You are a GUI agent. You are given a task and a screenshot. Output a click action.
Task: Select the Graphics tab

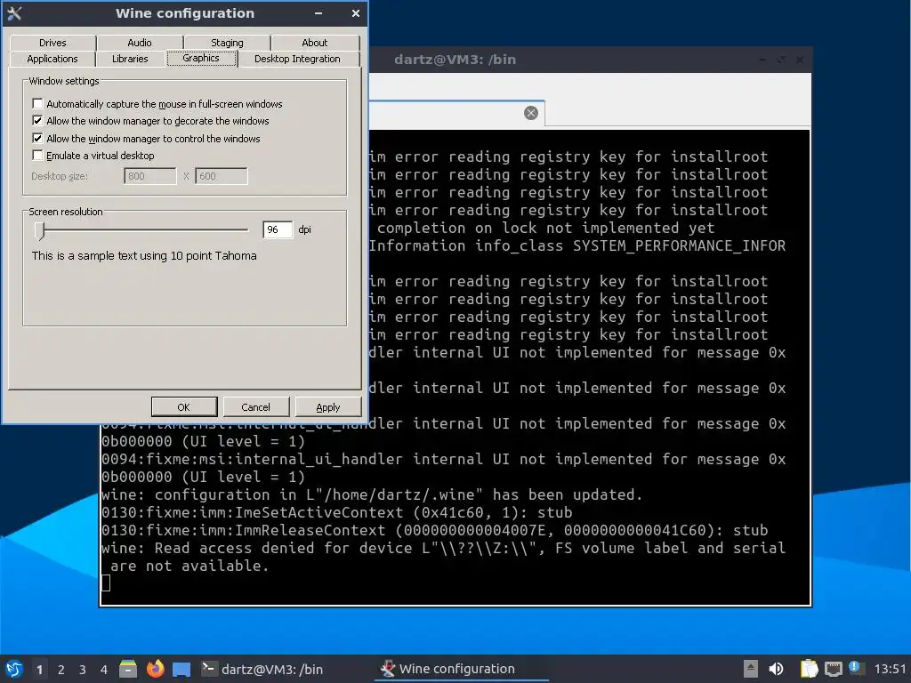click(201, 58)
